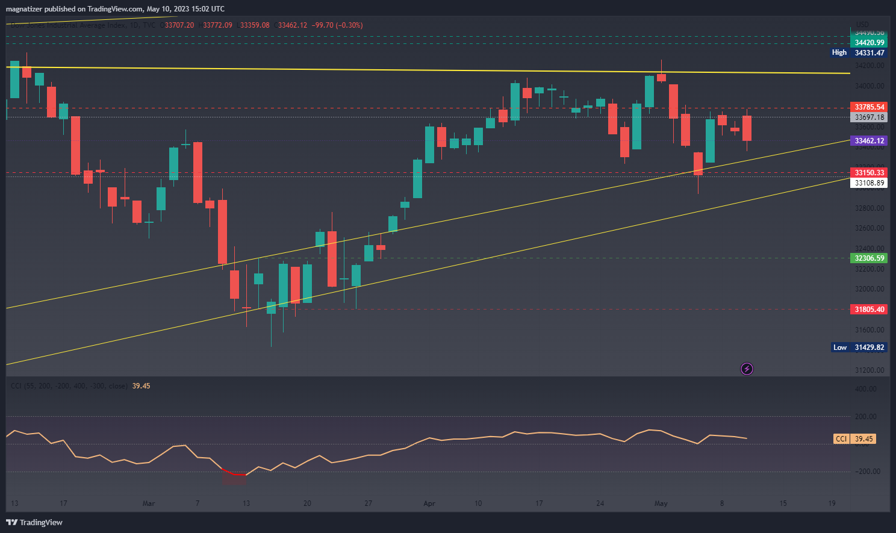896x533 pixels.
Task: Click the Low 31429.82 price label
Action: (x=858, y=348)
